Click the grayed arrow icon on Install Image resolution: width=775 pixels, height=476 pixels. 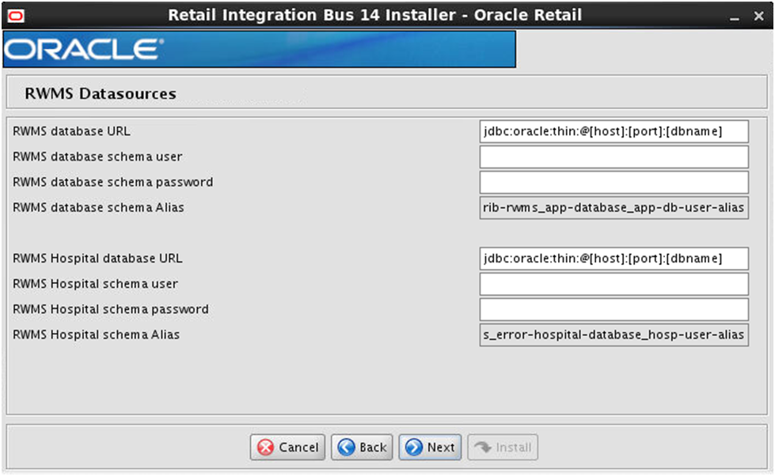click(x=482, y=448)
